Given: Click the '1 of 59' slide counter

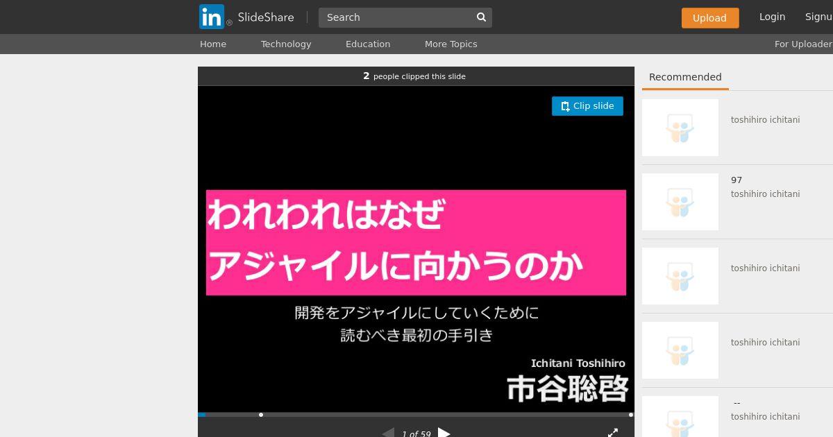Looking at the screenshot, I should 416,434.
